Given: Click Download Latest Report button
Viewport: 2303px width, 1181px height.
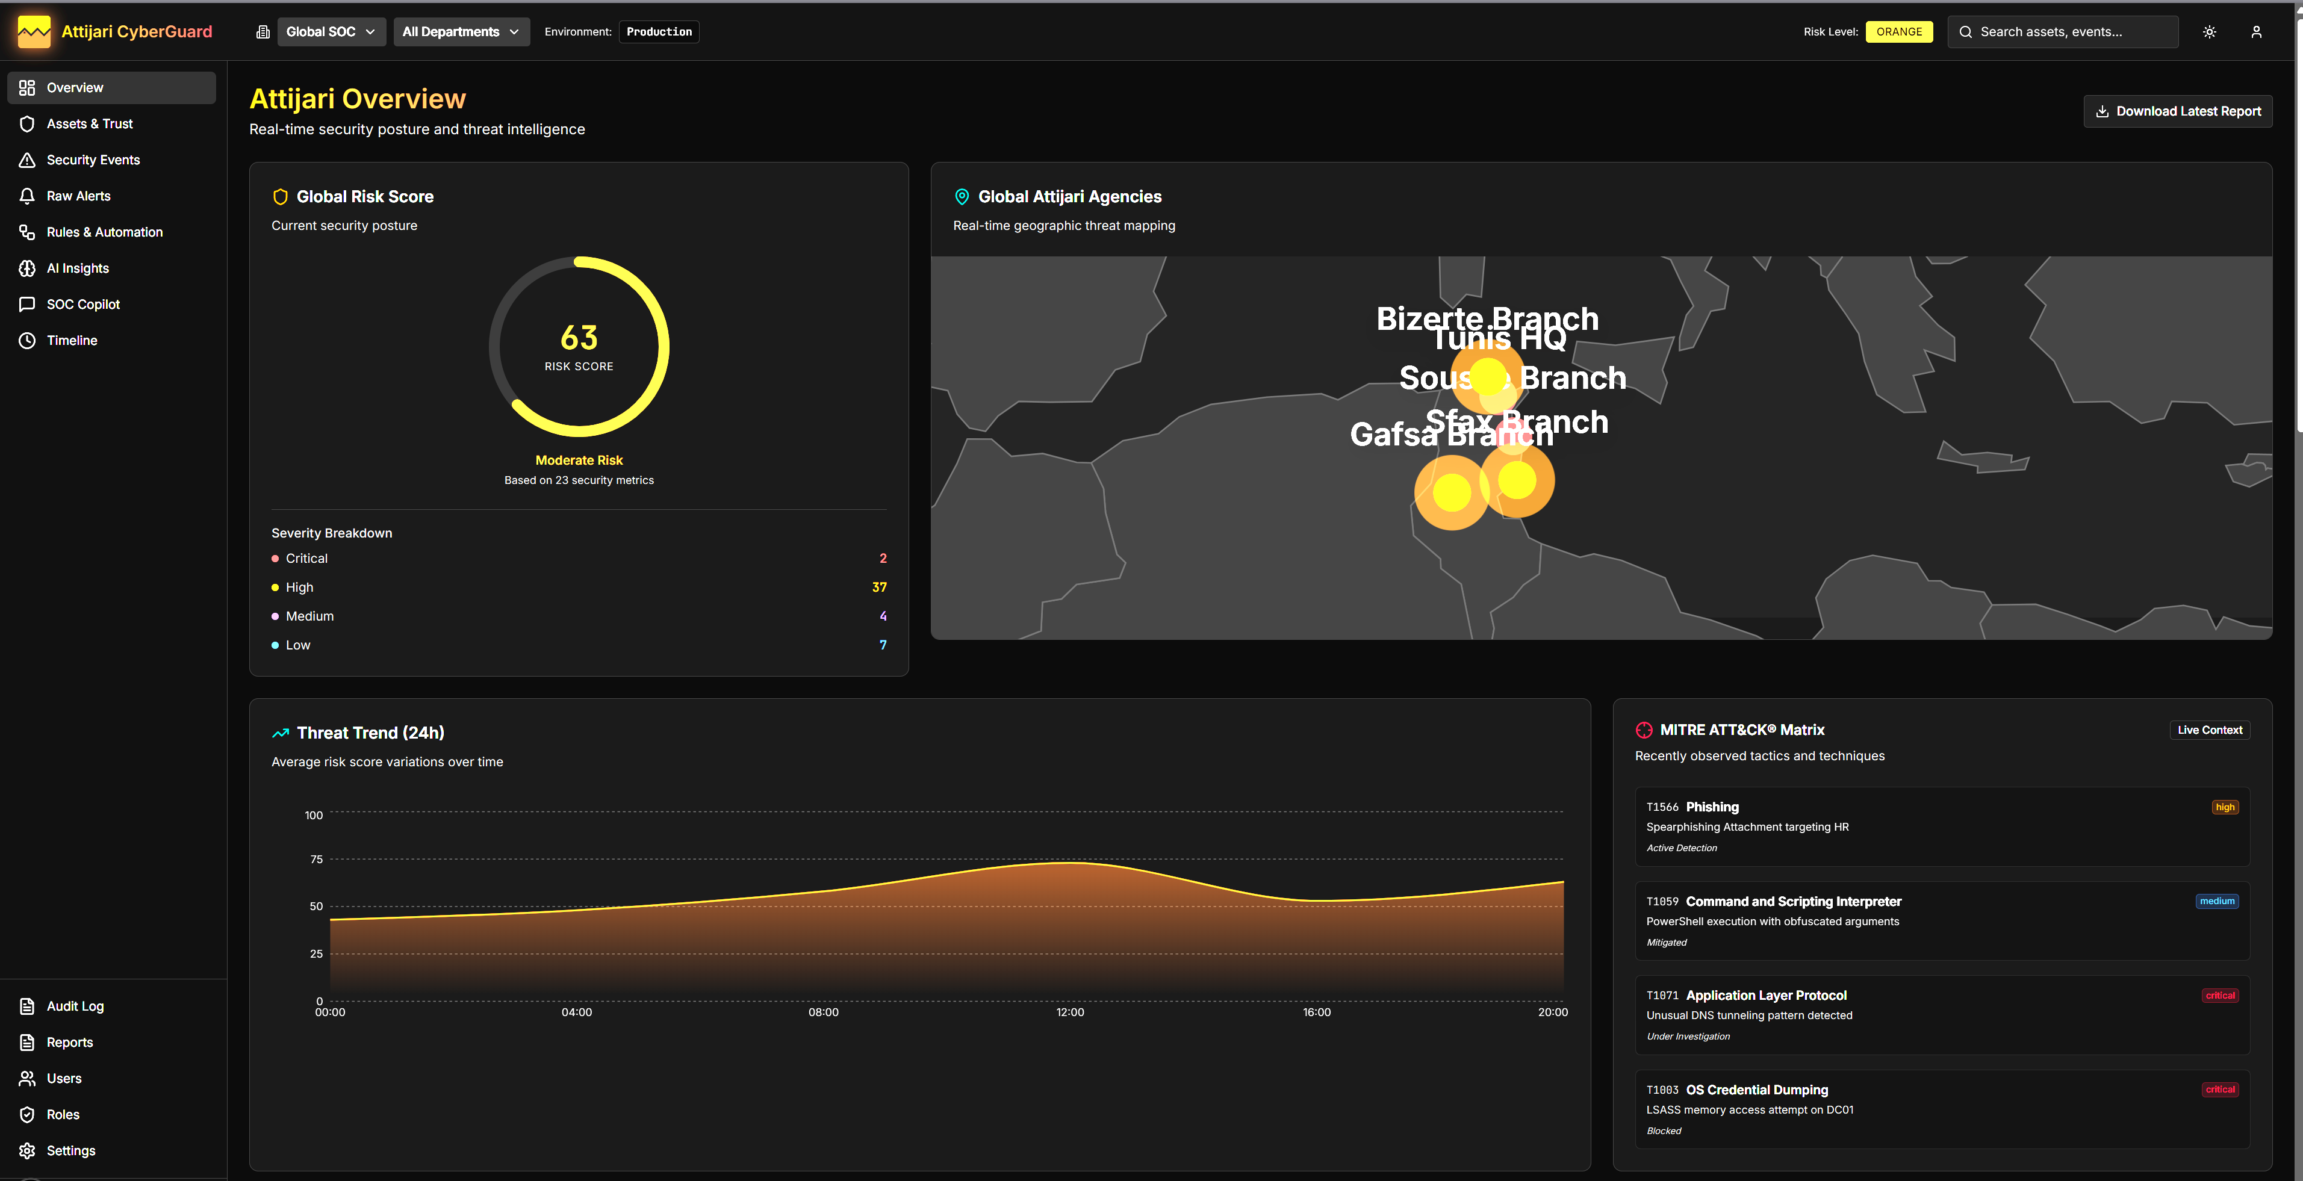Looking at the screenshot, I should tap(2178, 112).
